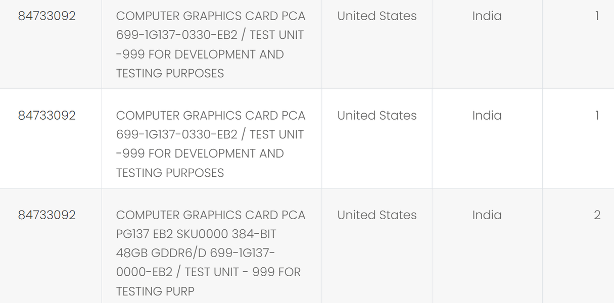The width and height of the screenshot is (614, 303).
Task: Click India in the first row
Action: pos(487,16)
